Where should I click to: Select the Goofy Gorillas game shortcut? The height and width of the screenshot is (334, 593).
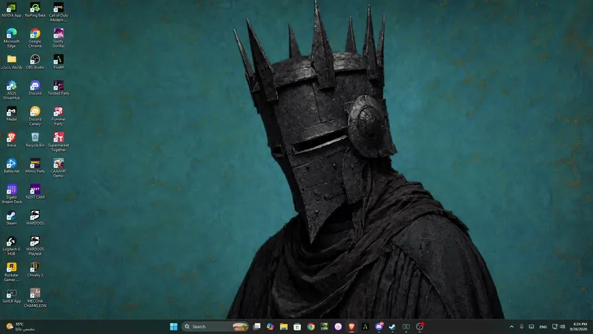tap(58, 38)
